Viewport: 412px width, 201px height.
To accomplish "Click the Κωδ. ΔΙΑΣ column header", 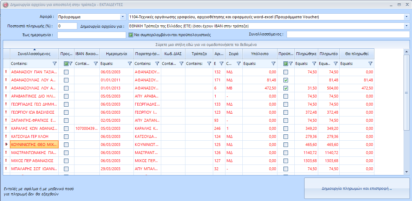I will point(172,54).
